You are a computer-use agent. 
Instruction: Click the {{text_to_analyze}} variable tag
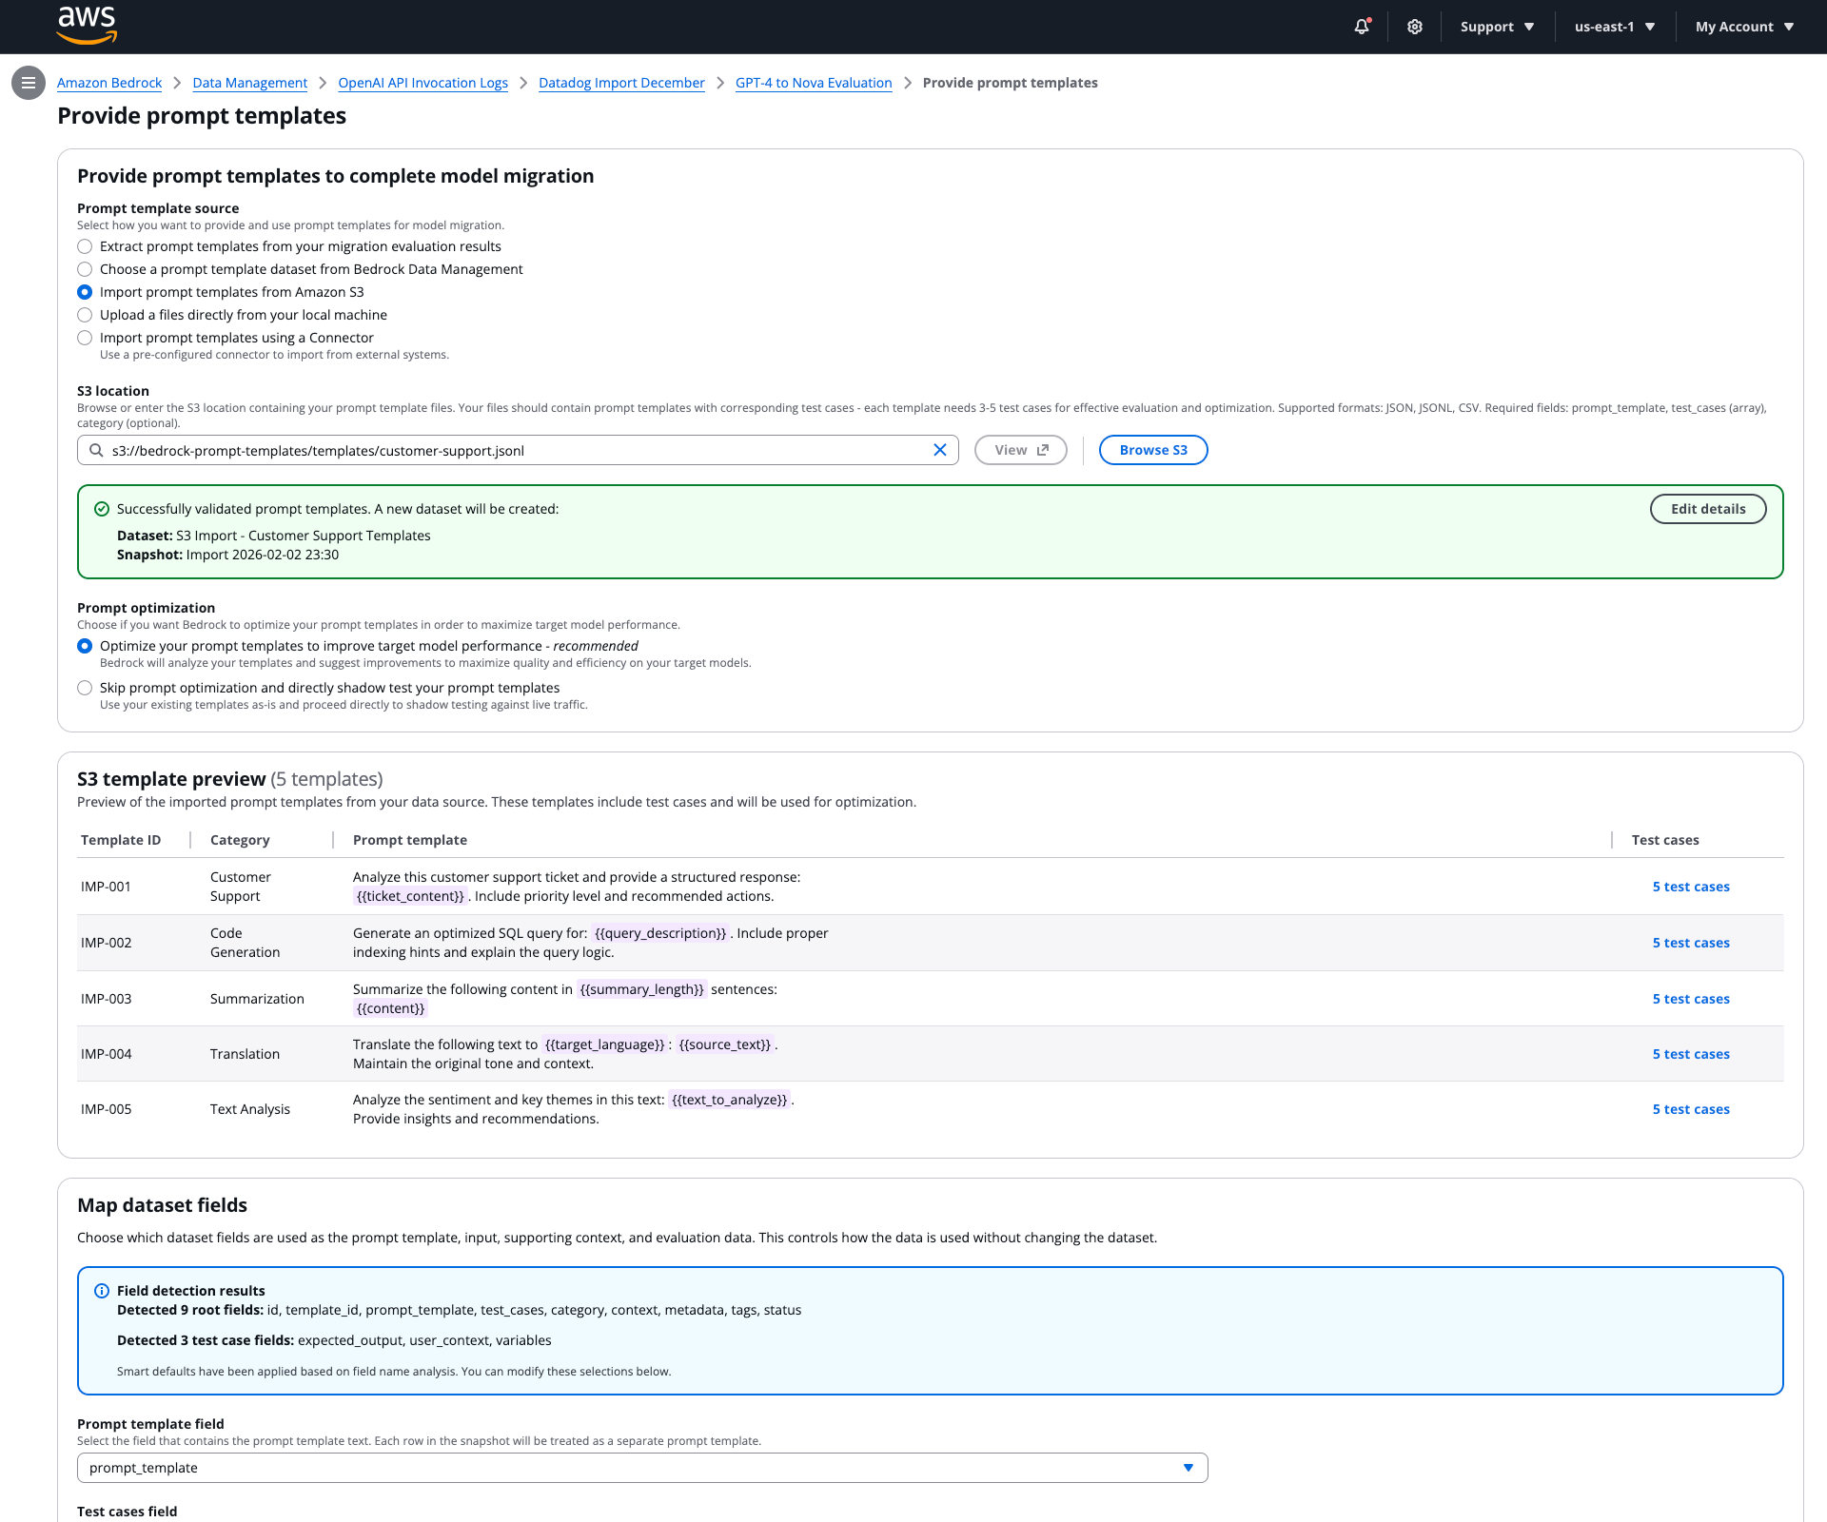(729, 1100)
